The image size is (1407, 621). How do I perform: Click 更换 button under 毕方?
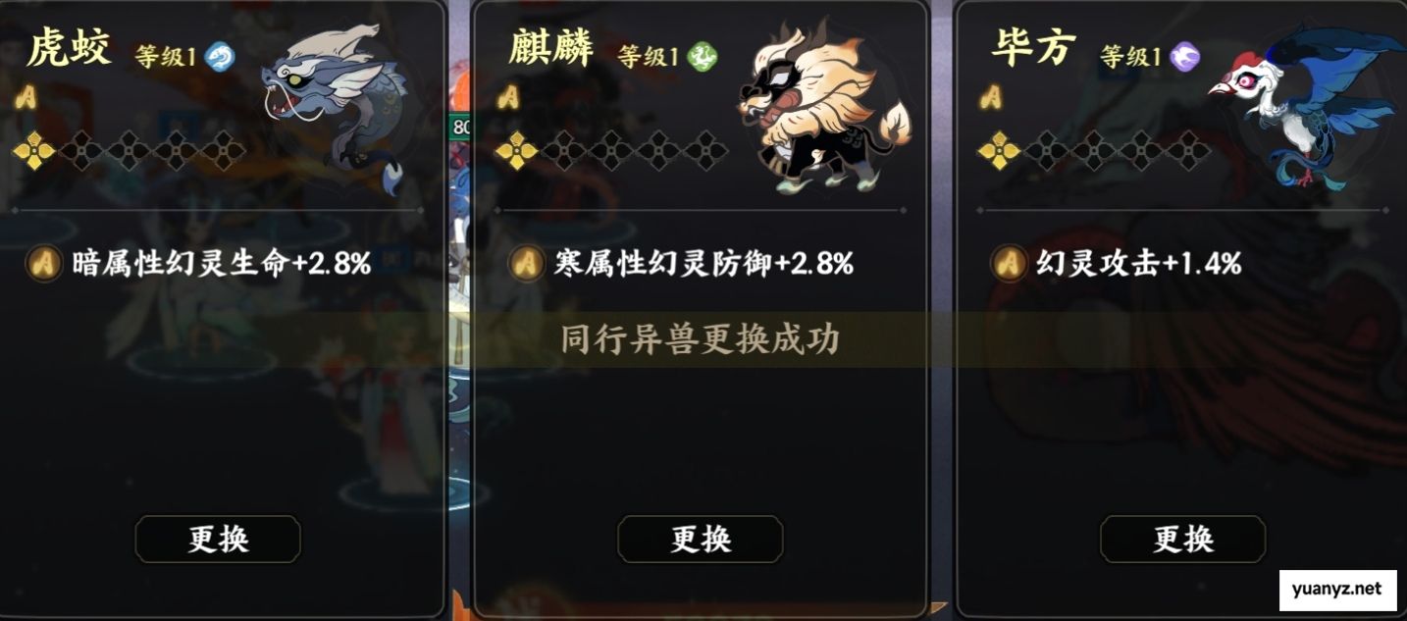pyautogui.click(x=1183, y=539)
